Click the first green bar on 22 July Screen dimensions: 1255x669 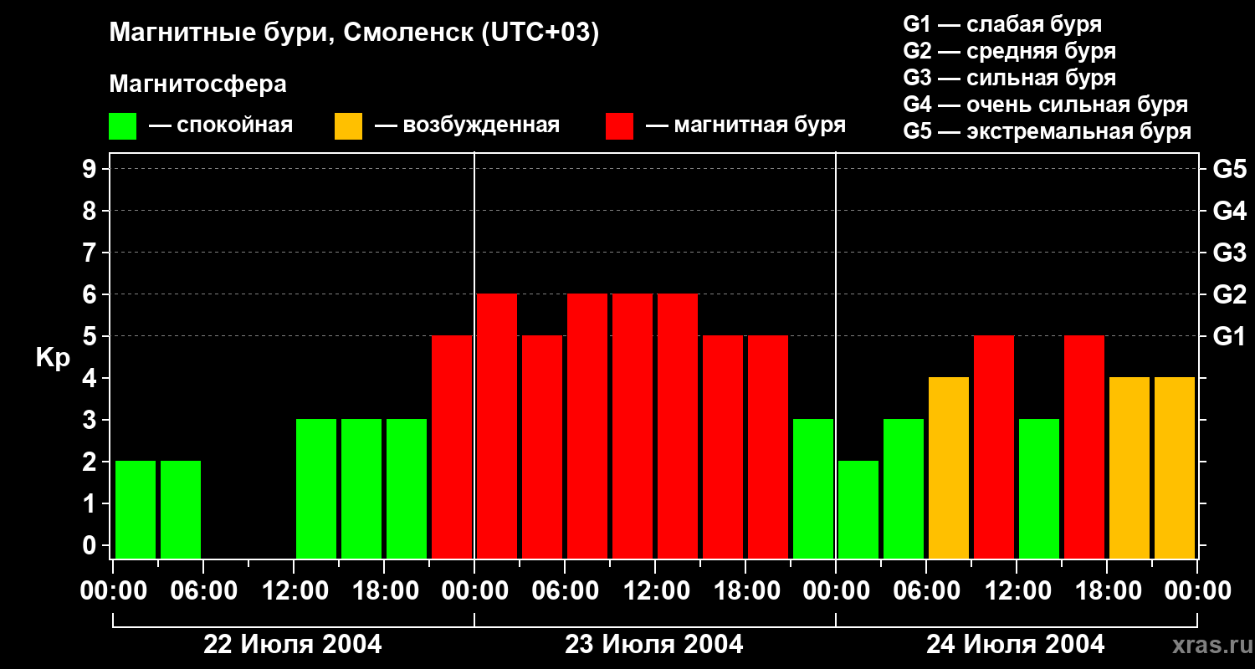coord(136,509)
